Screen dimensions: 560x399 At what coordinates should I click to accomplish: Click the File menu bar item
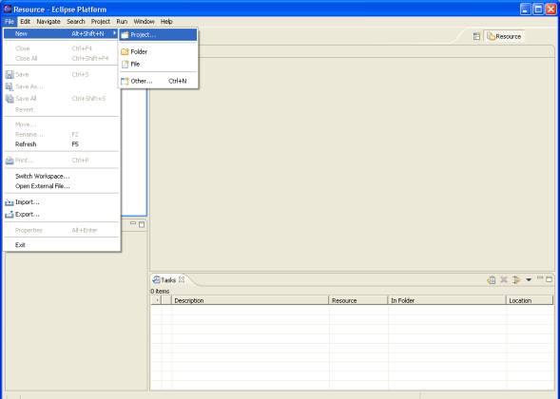tap(10, 22)
